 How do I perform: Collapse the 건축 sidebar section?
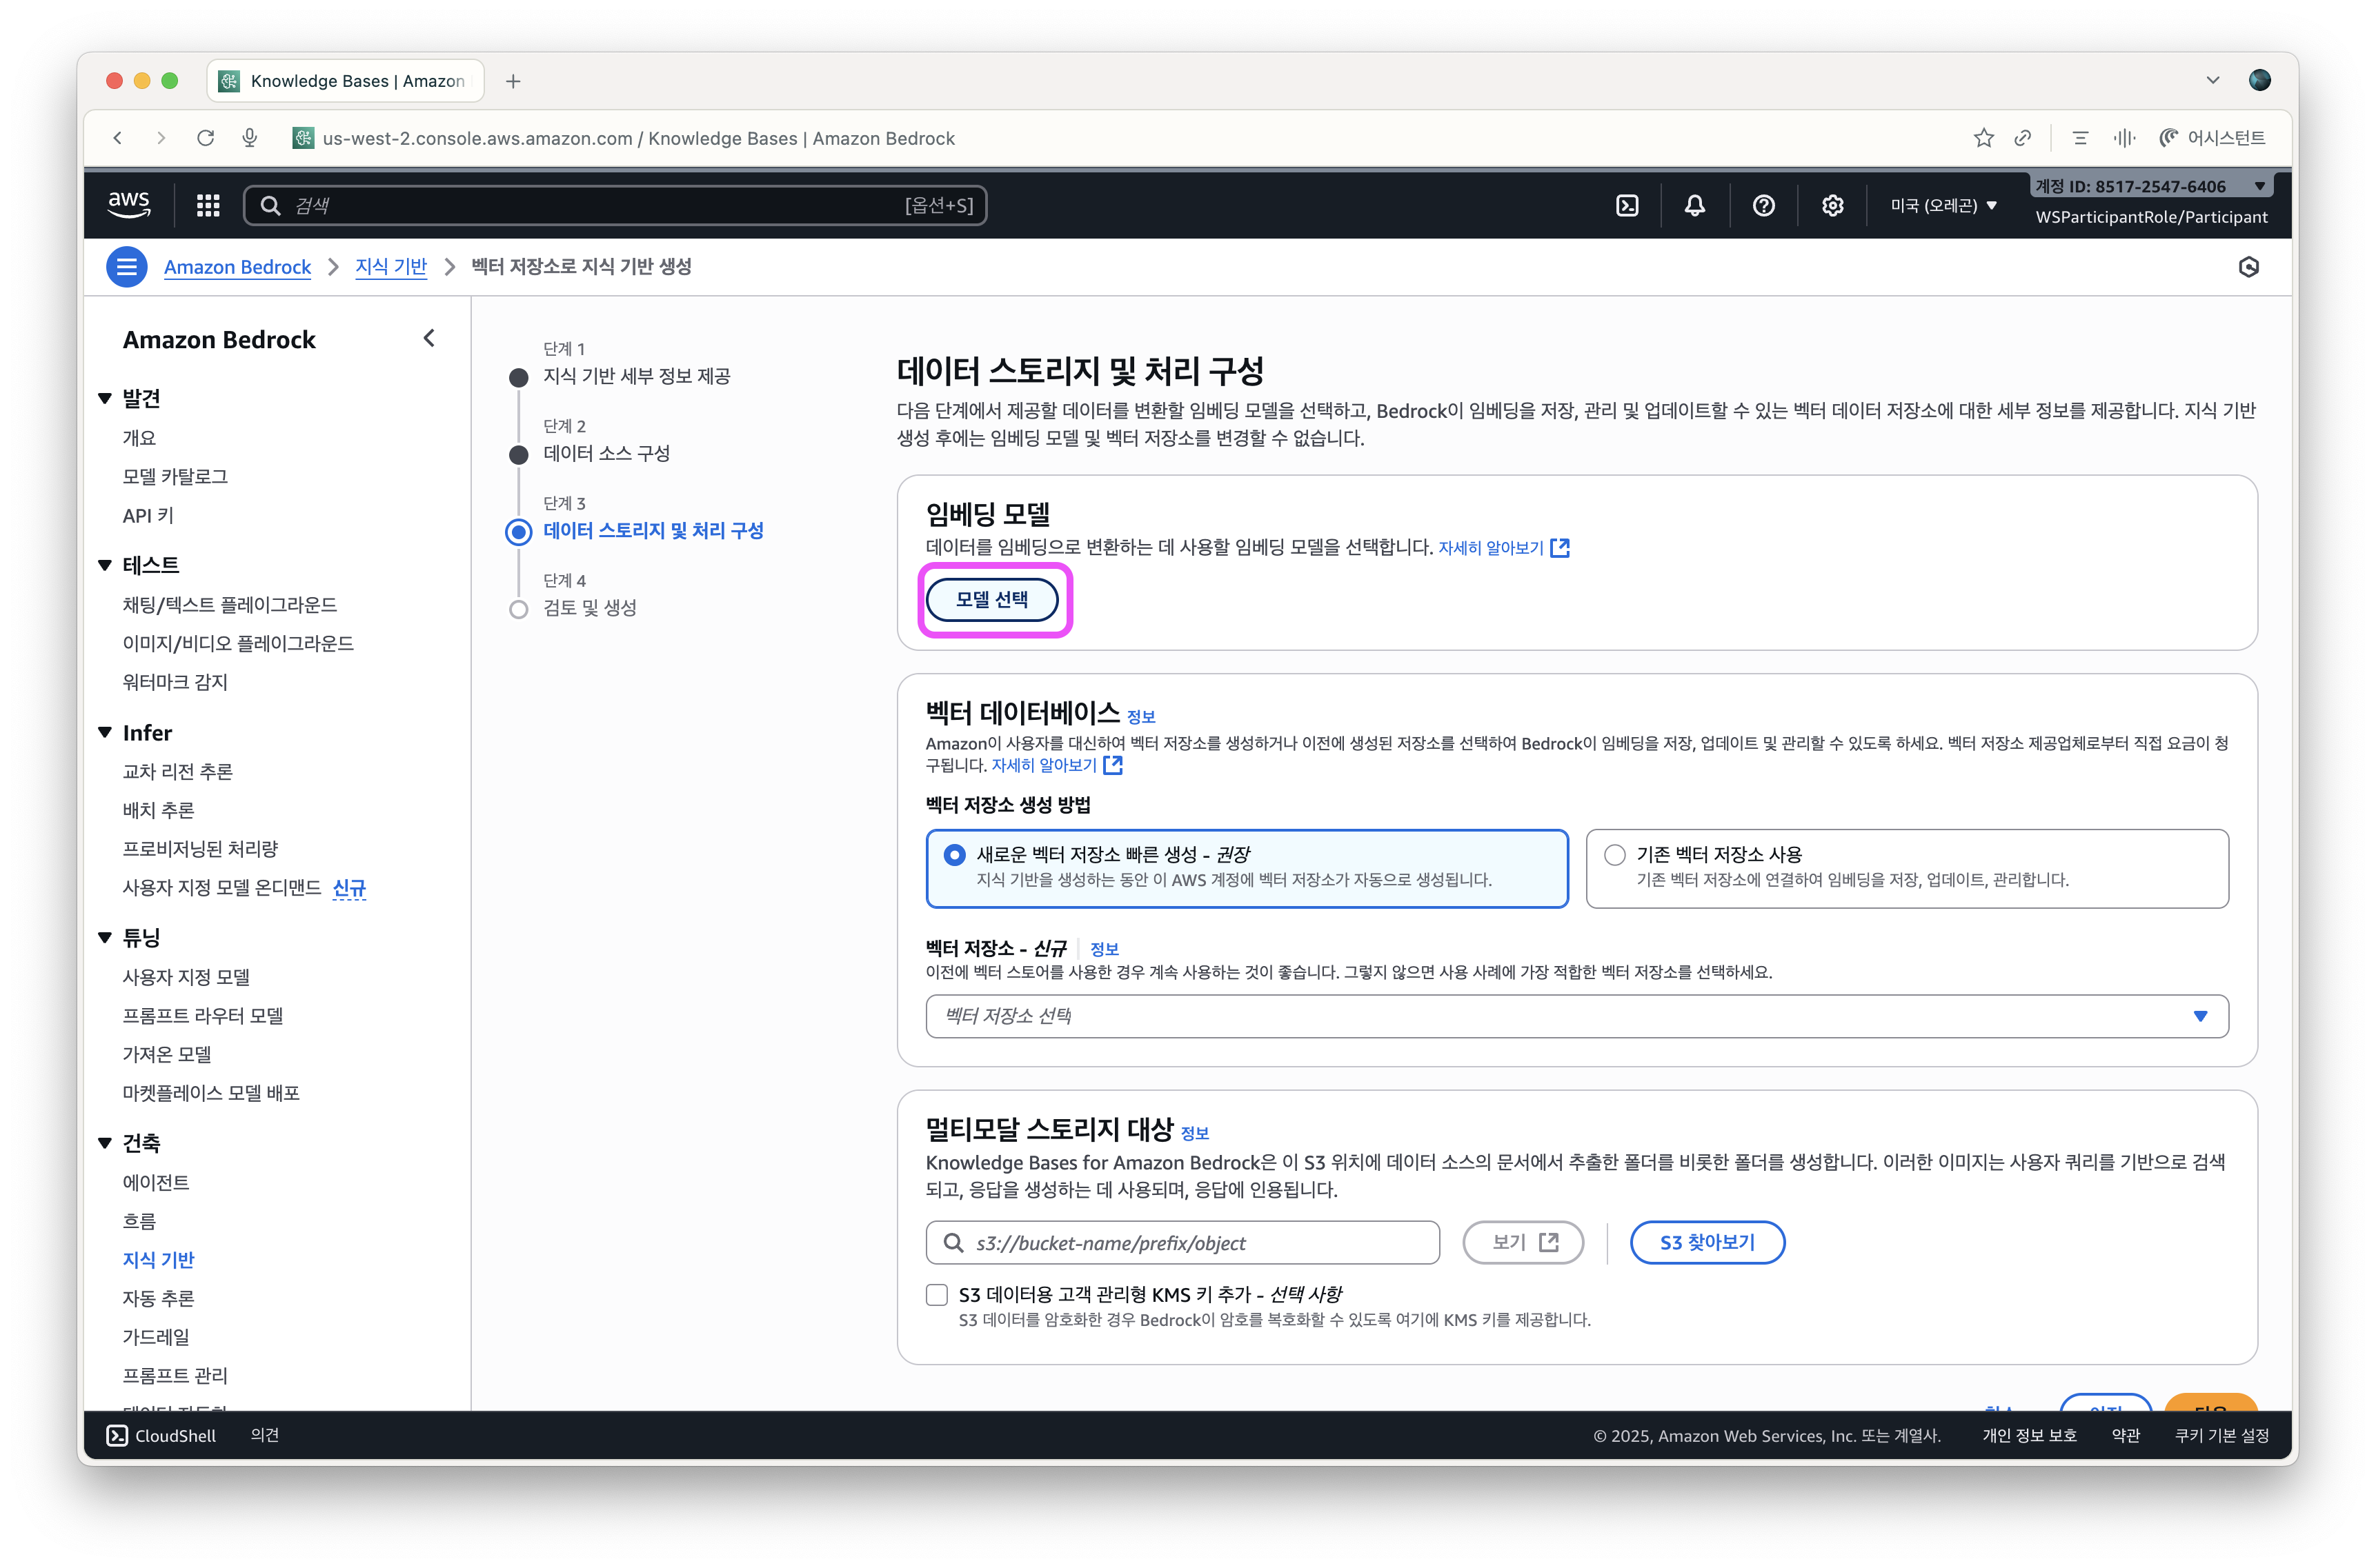[x=105, y=1143]
